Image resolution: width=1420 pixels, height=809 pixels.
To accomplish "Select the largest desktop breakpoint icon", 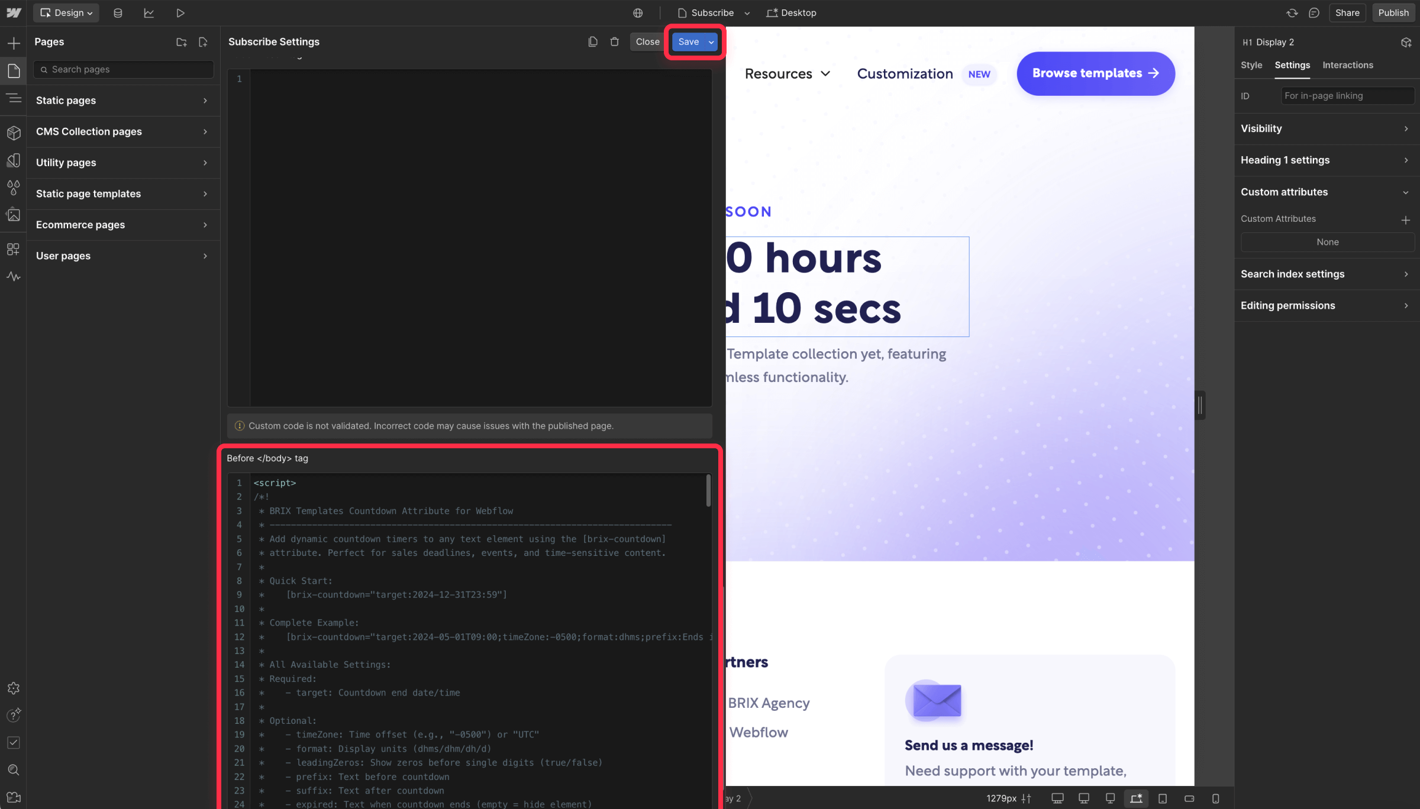I will [x=1057, y=798].
